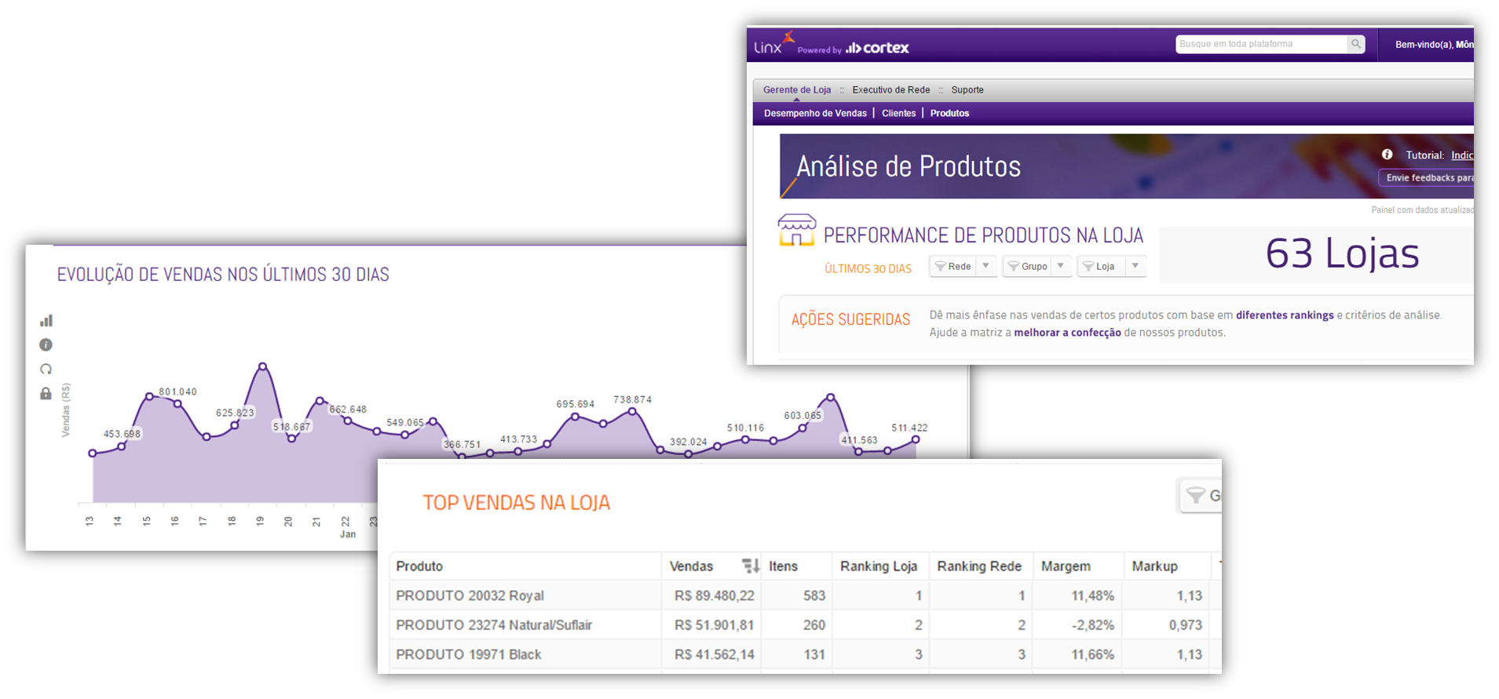Screen dimensions: 1499x699
Task: Toggle the lock icon beside the chart
Action: click(46, 393)
